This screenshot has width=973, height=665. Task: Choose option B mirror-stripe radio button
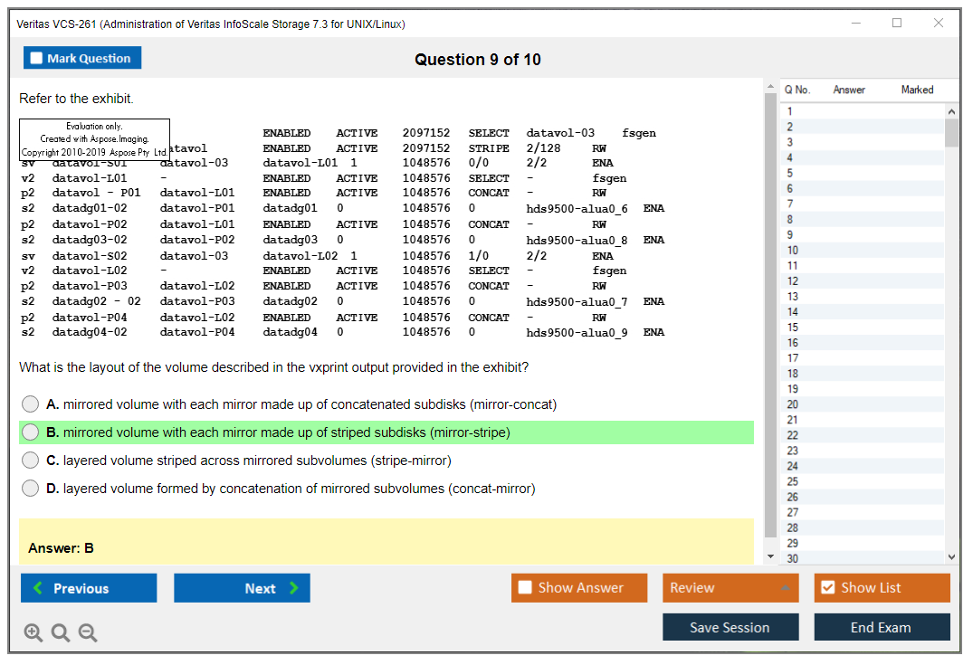pos(31,432)
